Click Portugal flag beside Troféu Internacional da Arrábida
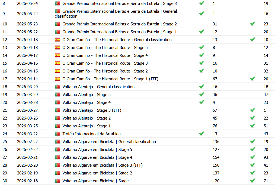The width and height of the screenshot is (275, 185). point(57,134)
